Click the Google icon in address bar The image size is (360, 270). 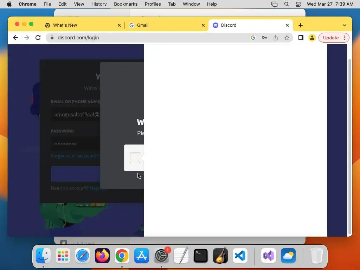click(x=253, y=38)
